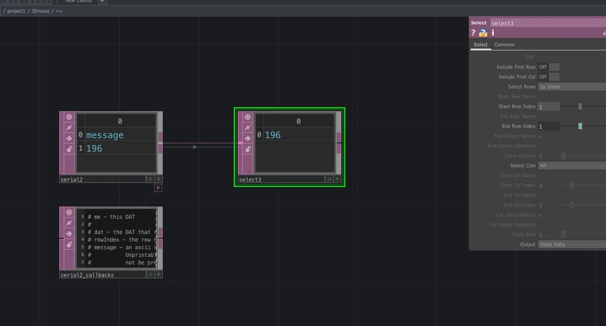Click End Row Index slider handle
Image resolution: width=606 pixels, height=326 pixels.
coord(580,126)
